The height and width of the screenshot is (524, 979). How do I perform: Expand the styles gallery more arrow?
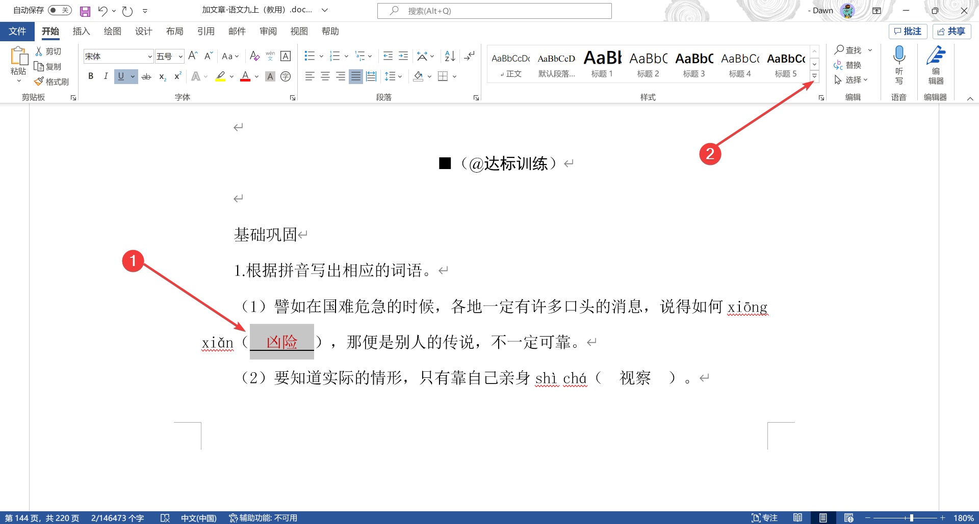point(814,76)
